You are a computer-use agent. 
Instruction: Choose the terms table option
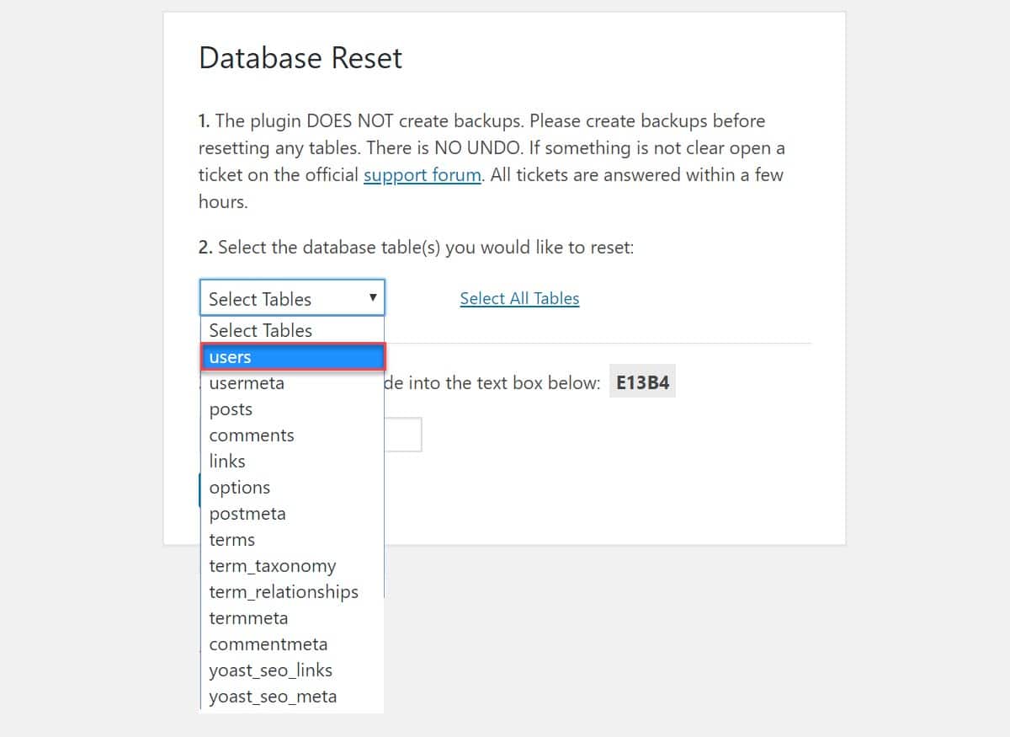point(292,540)
